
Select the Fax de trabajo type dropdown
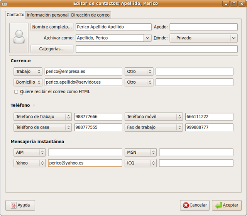coord(153,127)
